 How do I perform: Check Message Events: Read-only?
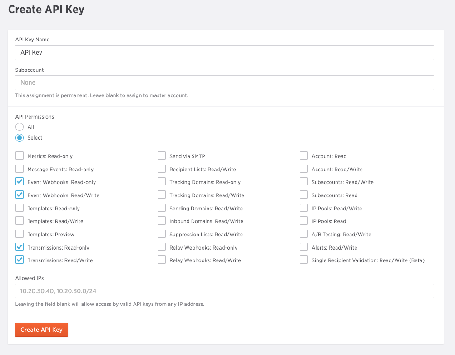(20, 169)
